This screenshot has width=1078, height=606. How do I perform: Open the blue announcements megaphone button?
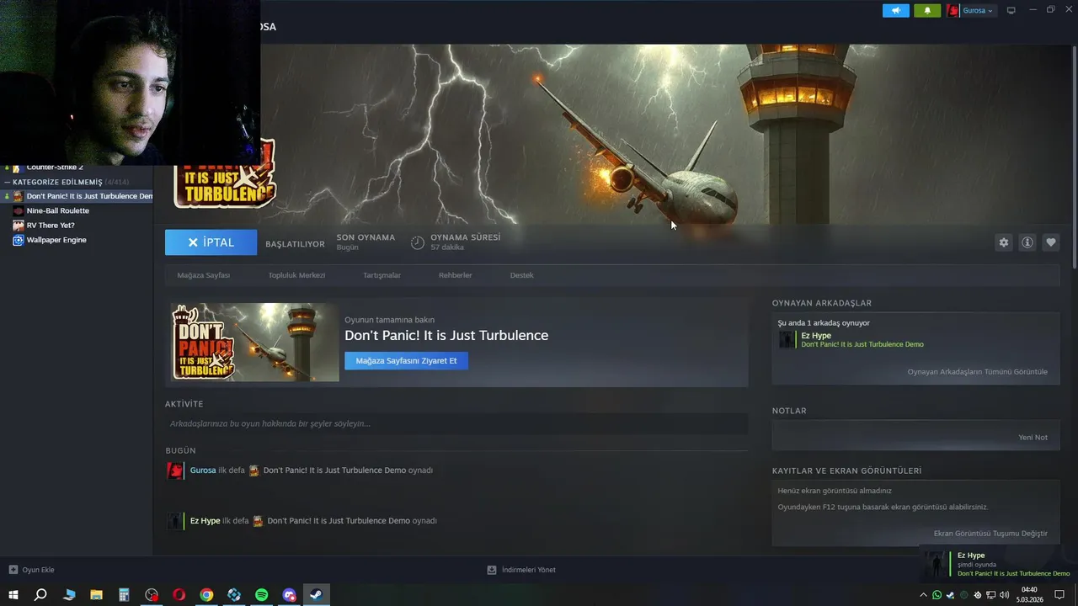pos(896,11)
